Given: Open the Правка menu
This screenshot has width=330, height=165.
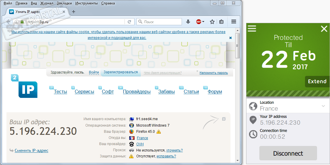Looking at the screenshot, I should coord(21,3).
